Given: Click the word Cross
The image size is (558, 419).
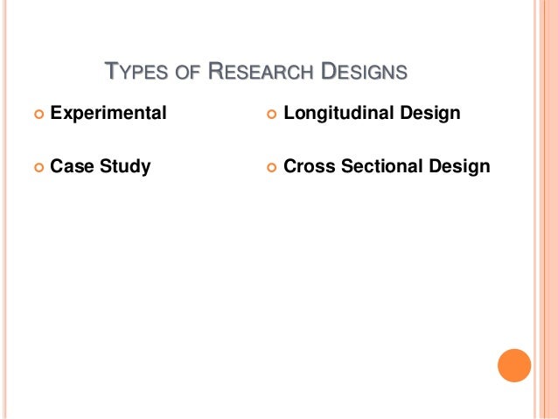Looking at the screenshot, I should 307,166.
